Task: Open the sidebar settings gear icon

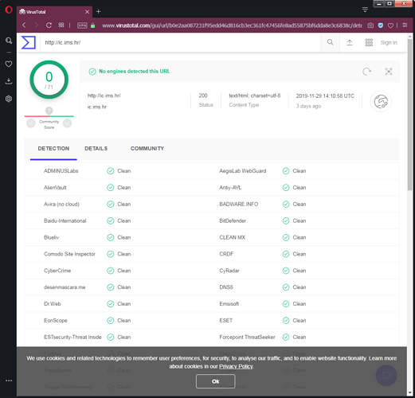Action: click(x=9, y=99)
